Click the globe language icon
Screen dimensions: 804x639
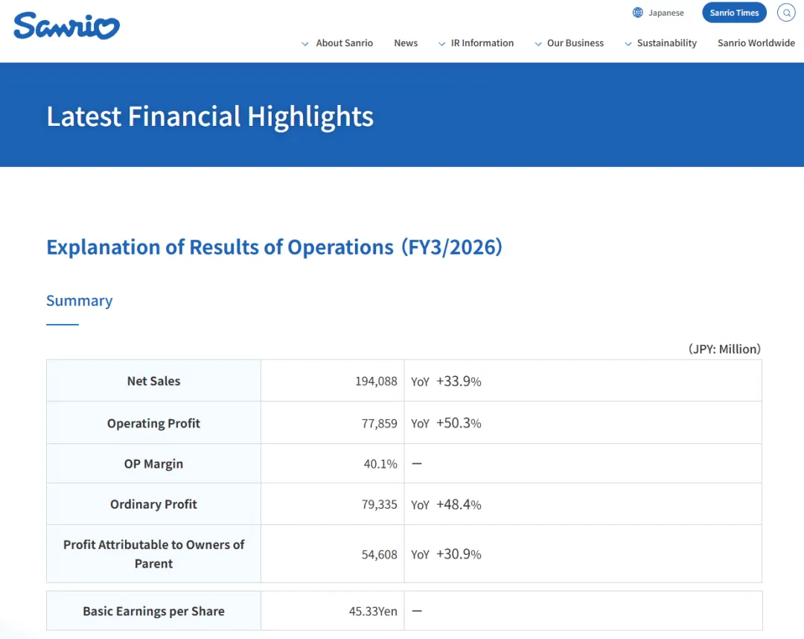click(x=637, y=13)
